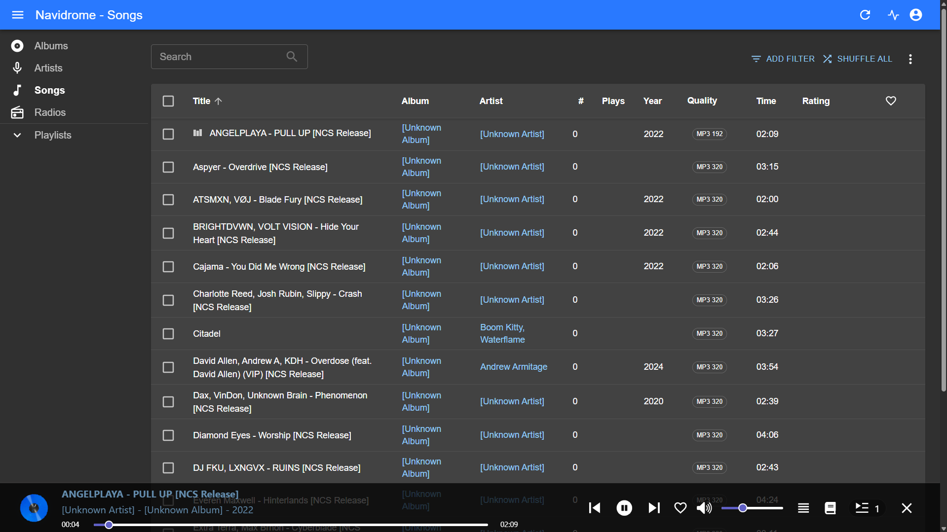Open the activity panel icon
This screenshot has width=947, height=532.
pyautogui.click(x=893, y=15)
